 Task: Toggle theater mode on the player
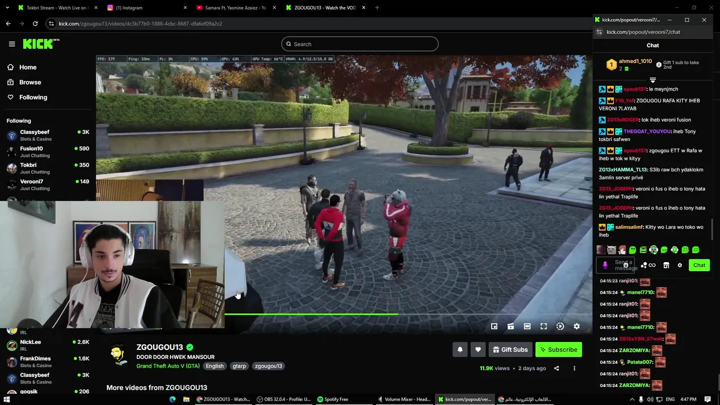527,326
